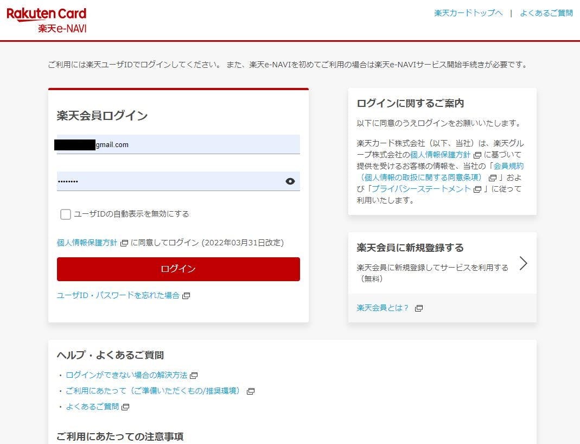Open the 楽天カードトップへ link
This screenshot has height=444, width=580.
(x=468, y=14)
